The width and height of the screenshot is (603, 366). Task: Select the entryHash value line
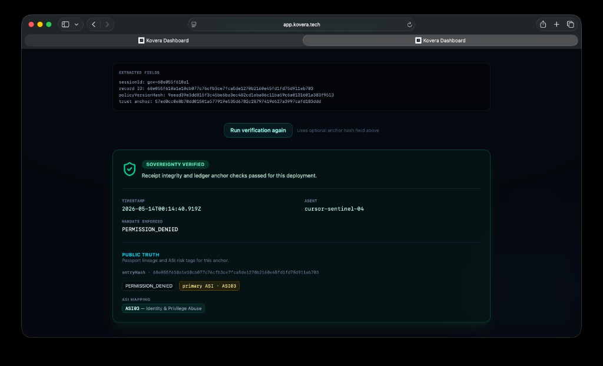tap(220, 272)
